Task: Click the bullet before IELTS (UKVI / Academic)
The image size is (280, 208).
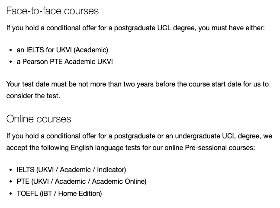Action: pyautogui.click(x=11, y=170)
